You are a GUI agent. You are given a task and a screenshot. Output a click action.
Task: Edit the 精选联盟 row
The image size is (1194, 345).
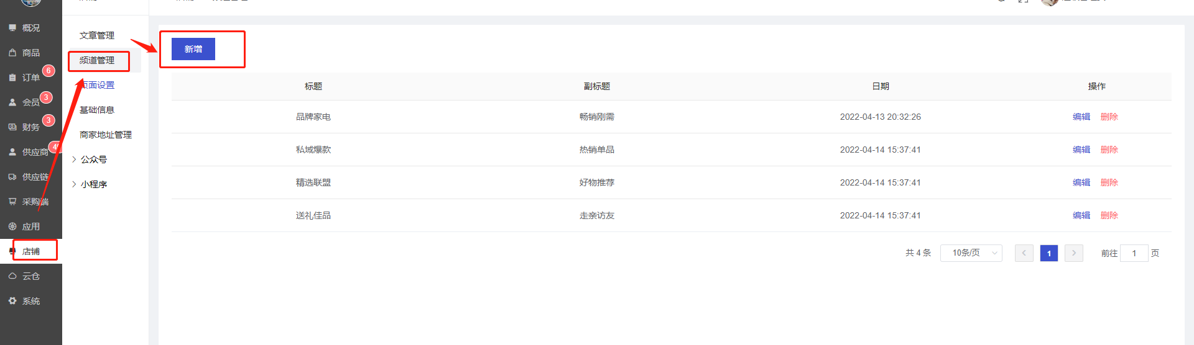coord(1081,182)
